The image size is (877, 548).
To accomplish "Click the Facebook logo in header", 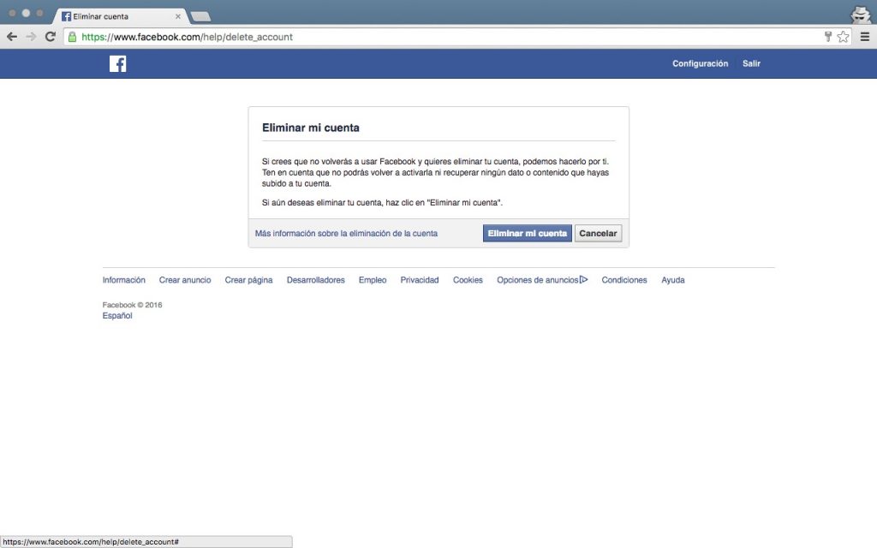I will pyautogui.click(x=117, y=63).
